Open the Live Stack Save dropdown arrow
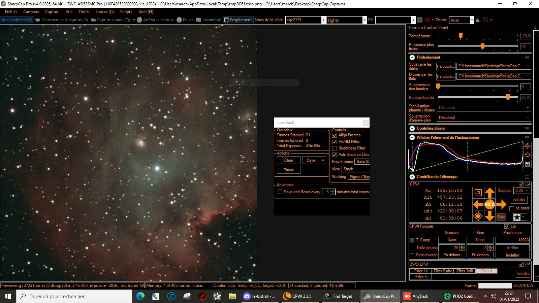Image resolution: width=539 pixels, height=303 pixels. point(323,161)
